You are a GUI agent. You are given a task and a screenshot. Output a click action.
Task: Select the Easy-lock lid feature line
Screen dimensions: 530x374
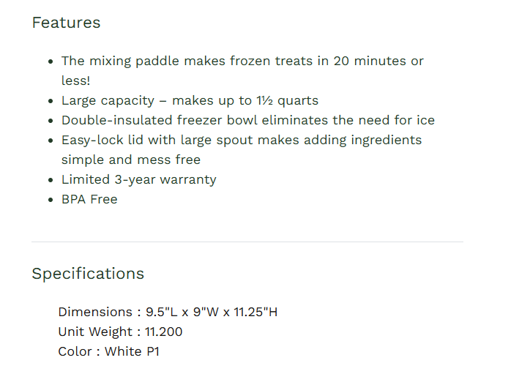(x=242, y=141)
